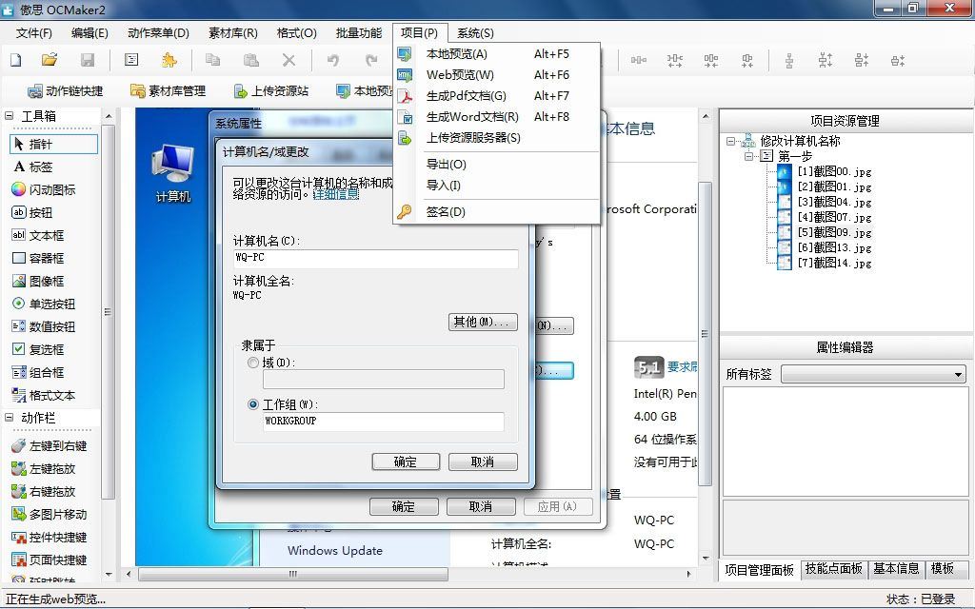Click the save disk toolbar icon
The width and height of the screenshot is (975, 609).
88,60
